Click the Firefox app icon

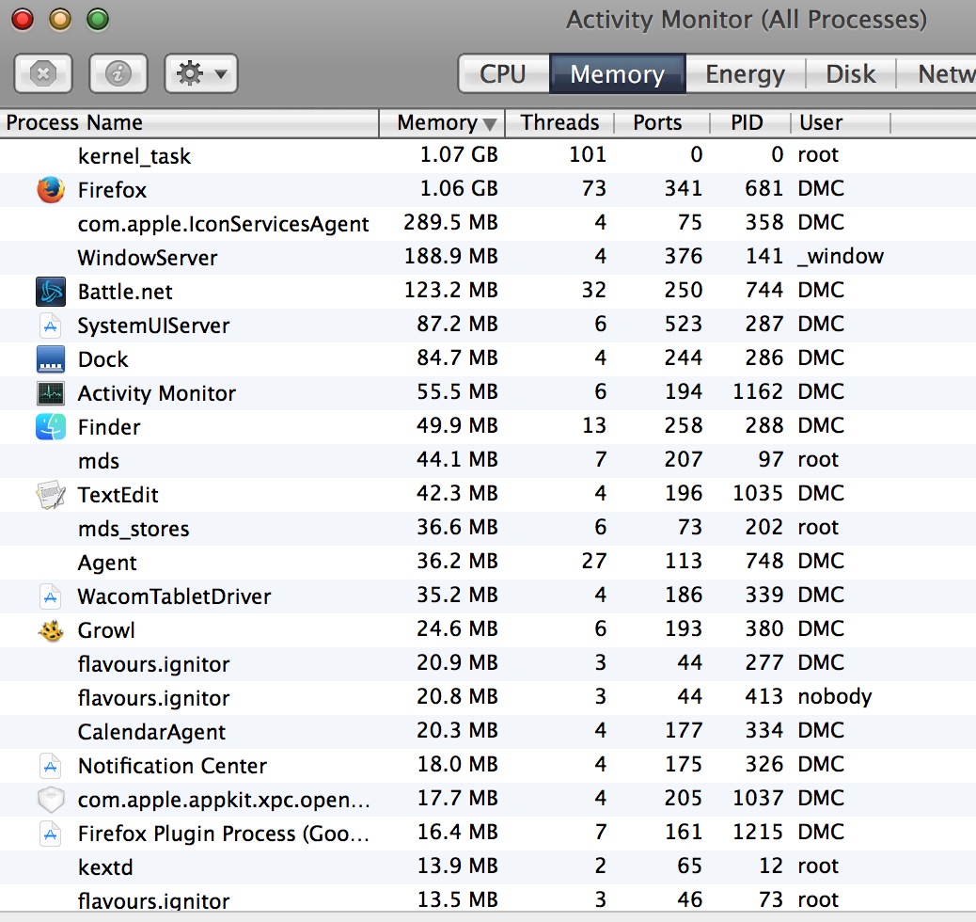pos(50,190)
